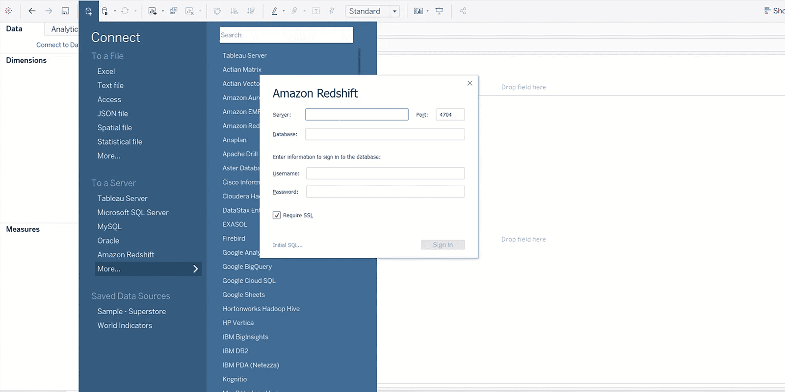Click the group members paperclip icon
The height and width of the screenshot is (392, 785).
(294, 11)
